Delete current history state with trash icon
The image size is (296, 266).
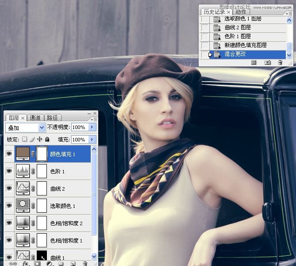pyautogui.click(x=280, y=63)
